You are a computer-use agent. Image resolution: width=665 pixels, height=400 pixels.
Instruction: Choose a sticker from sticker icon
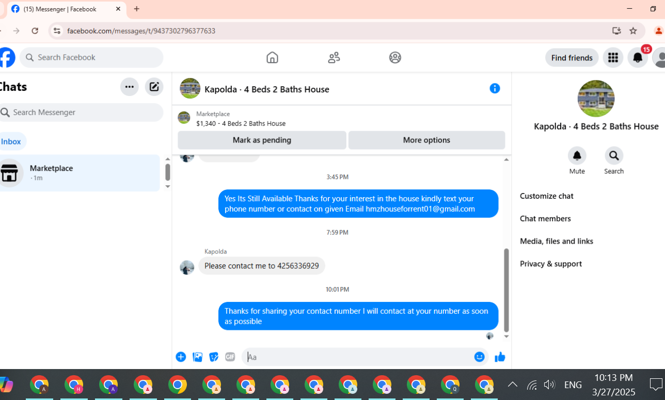[214, 357]
